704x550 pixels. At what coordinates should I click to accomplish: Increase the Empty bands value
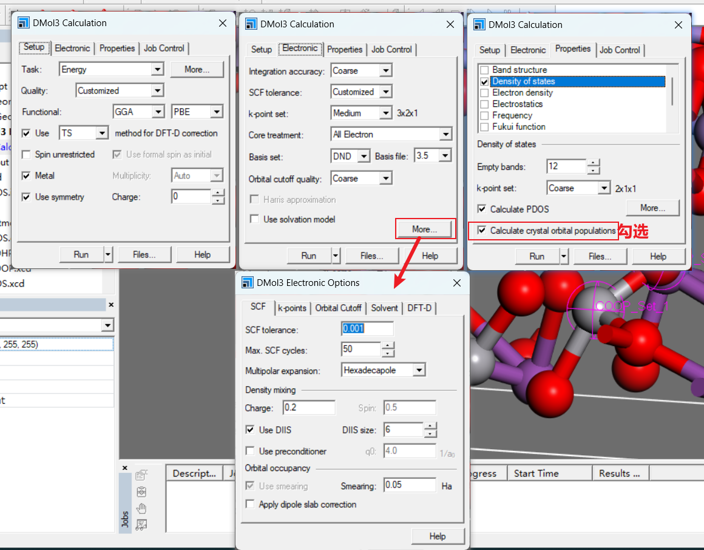coord(593,163)
